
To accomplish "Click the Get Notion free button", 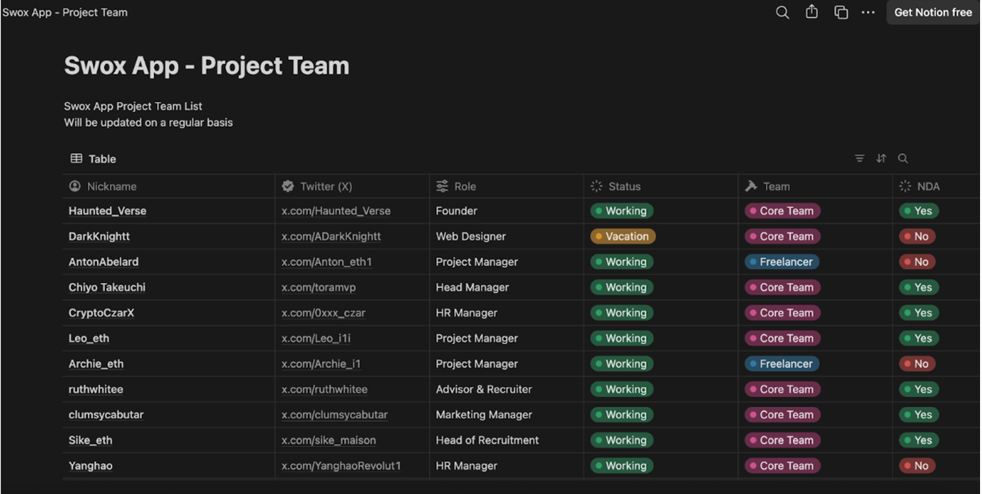I will [x=932, y=12].
